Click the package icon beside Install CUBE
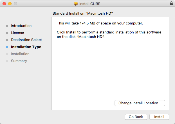The image size is (175, 124). [x=76, y=4]
